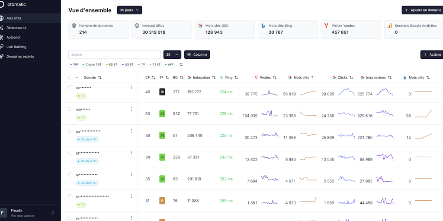Expand the Freudix account switcher
Image resolution: width=443 pixels, height=221 pixels.
tap(53, 213)
